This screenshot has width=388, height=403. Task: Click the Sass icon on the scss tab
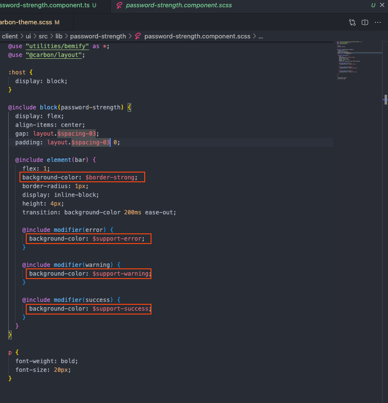click(x=119, y=5)
